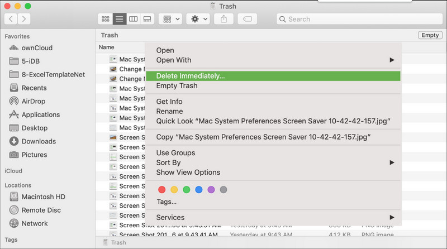The height and width of the screenshot is (249, 447).
Task: Go back with the left arrow
Action: point(11,19)
